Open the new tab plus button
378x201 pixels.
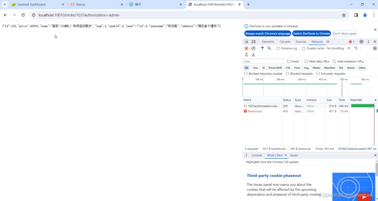coord(248,4)
